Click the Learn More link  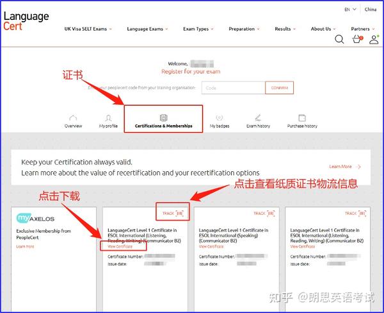(x=345, y=167)
